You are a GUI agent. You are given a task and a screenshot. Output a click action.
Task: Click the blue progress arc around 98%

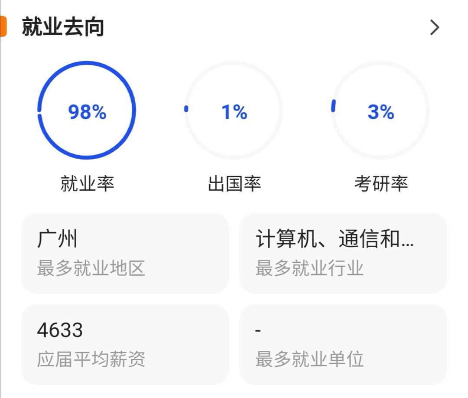tap(87, 64)
